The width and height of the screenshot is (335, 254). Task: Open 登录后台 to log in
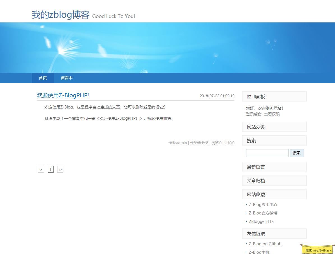coord(253,114)
